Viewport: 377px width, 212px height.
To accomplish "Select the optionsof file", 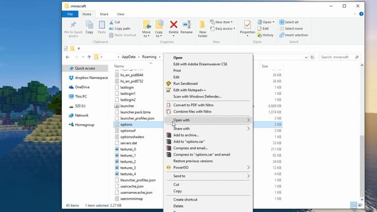I will click(128, 131).
